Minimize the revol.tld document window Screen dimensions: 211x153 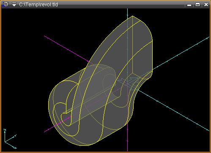point(189,5)
